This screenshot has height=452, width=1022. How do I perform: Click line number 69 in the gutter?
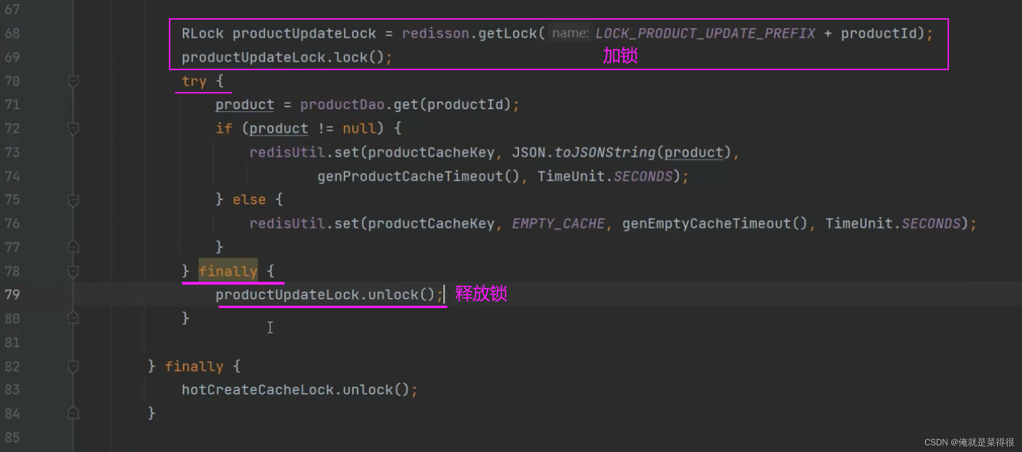pos(12,57)
